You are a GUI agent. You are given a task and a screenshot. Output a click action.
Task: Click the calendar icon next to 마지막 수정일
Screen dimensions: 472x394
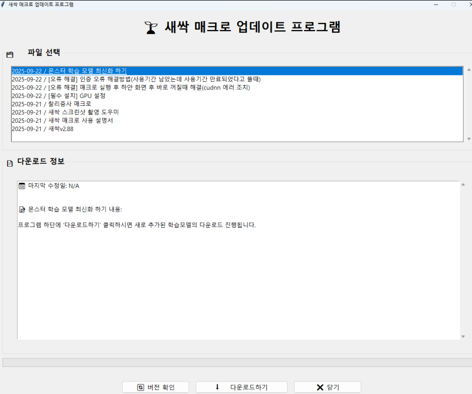pyautogui.click(x=21, y=186)
